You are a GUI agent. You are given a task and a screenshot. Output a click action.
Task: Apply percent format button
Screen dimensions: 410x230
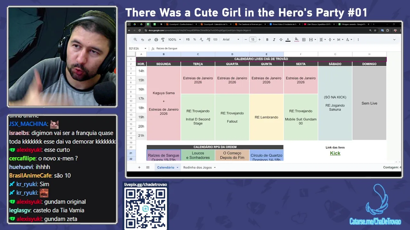pos(194,40)
